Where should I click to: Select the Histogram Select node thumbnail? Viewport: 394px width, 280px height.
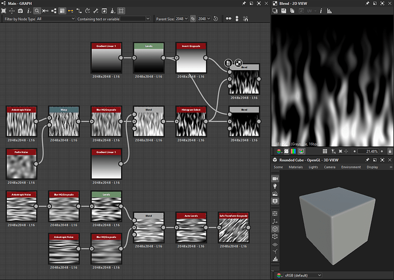pos(191,124)
